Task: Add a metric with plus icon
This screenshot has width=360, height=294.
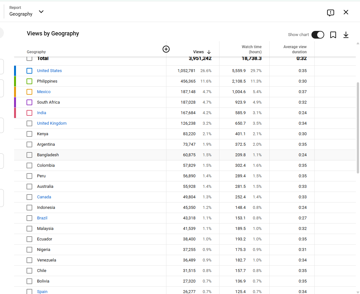Action: 166,49
